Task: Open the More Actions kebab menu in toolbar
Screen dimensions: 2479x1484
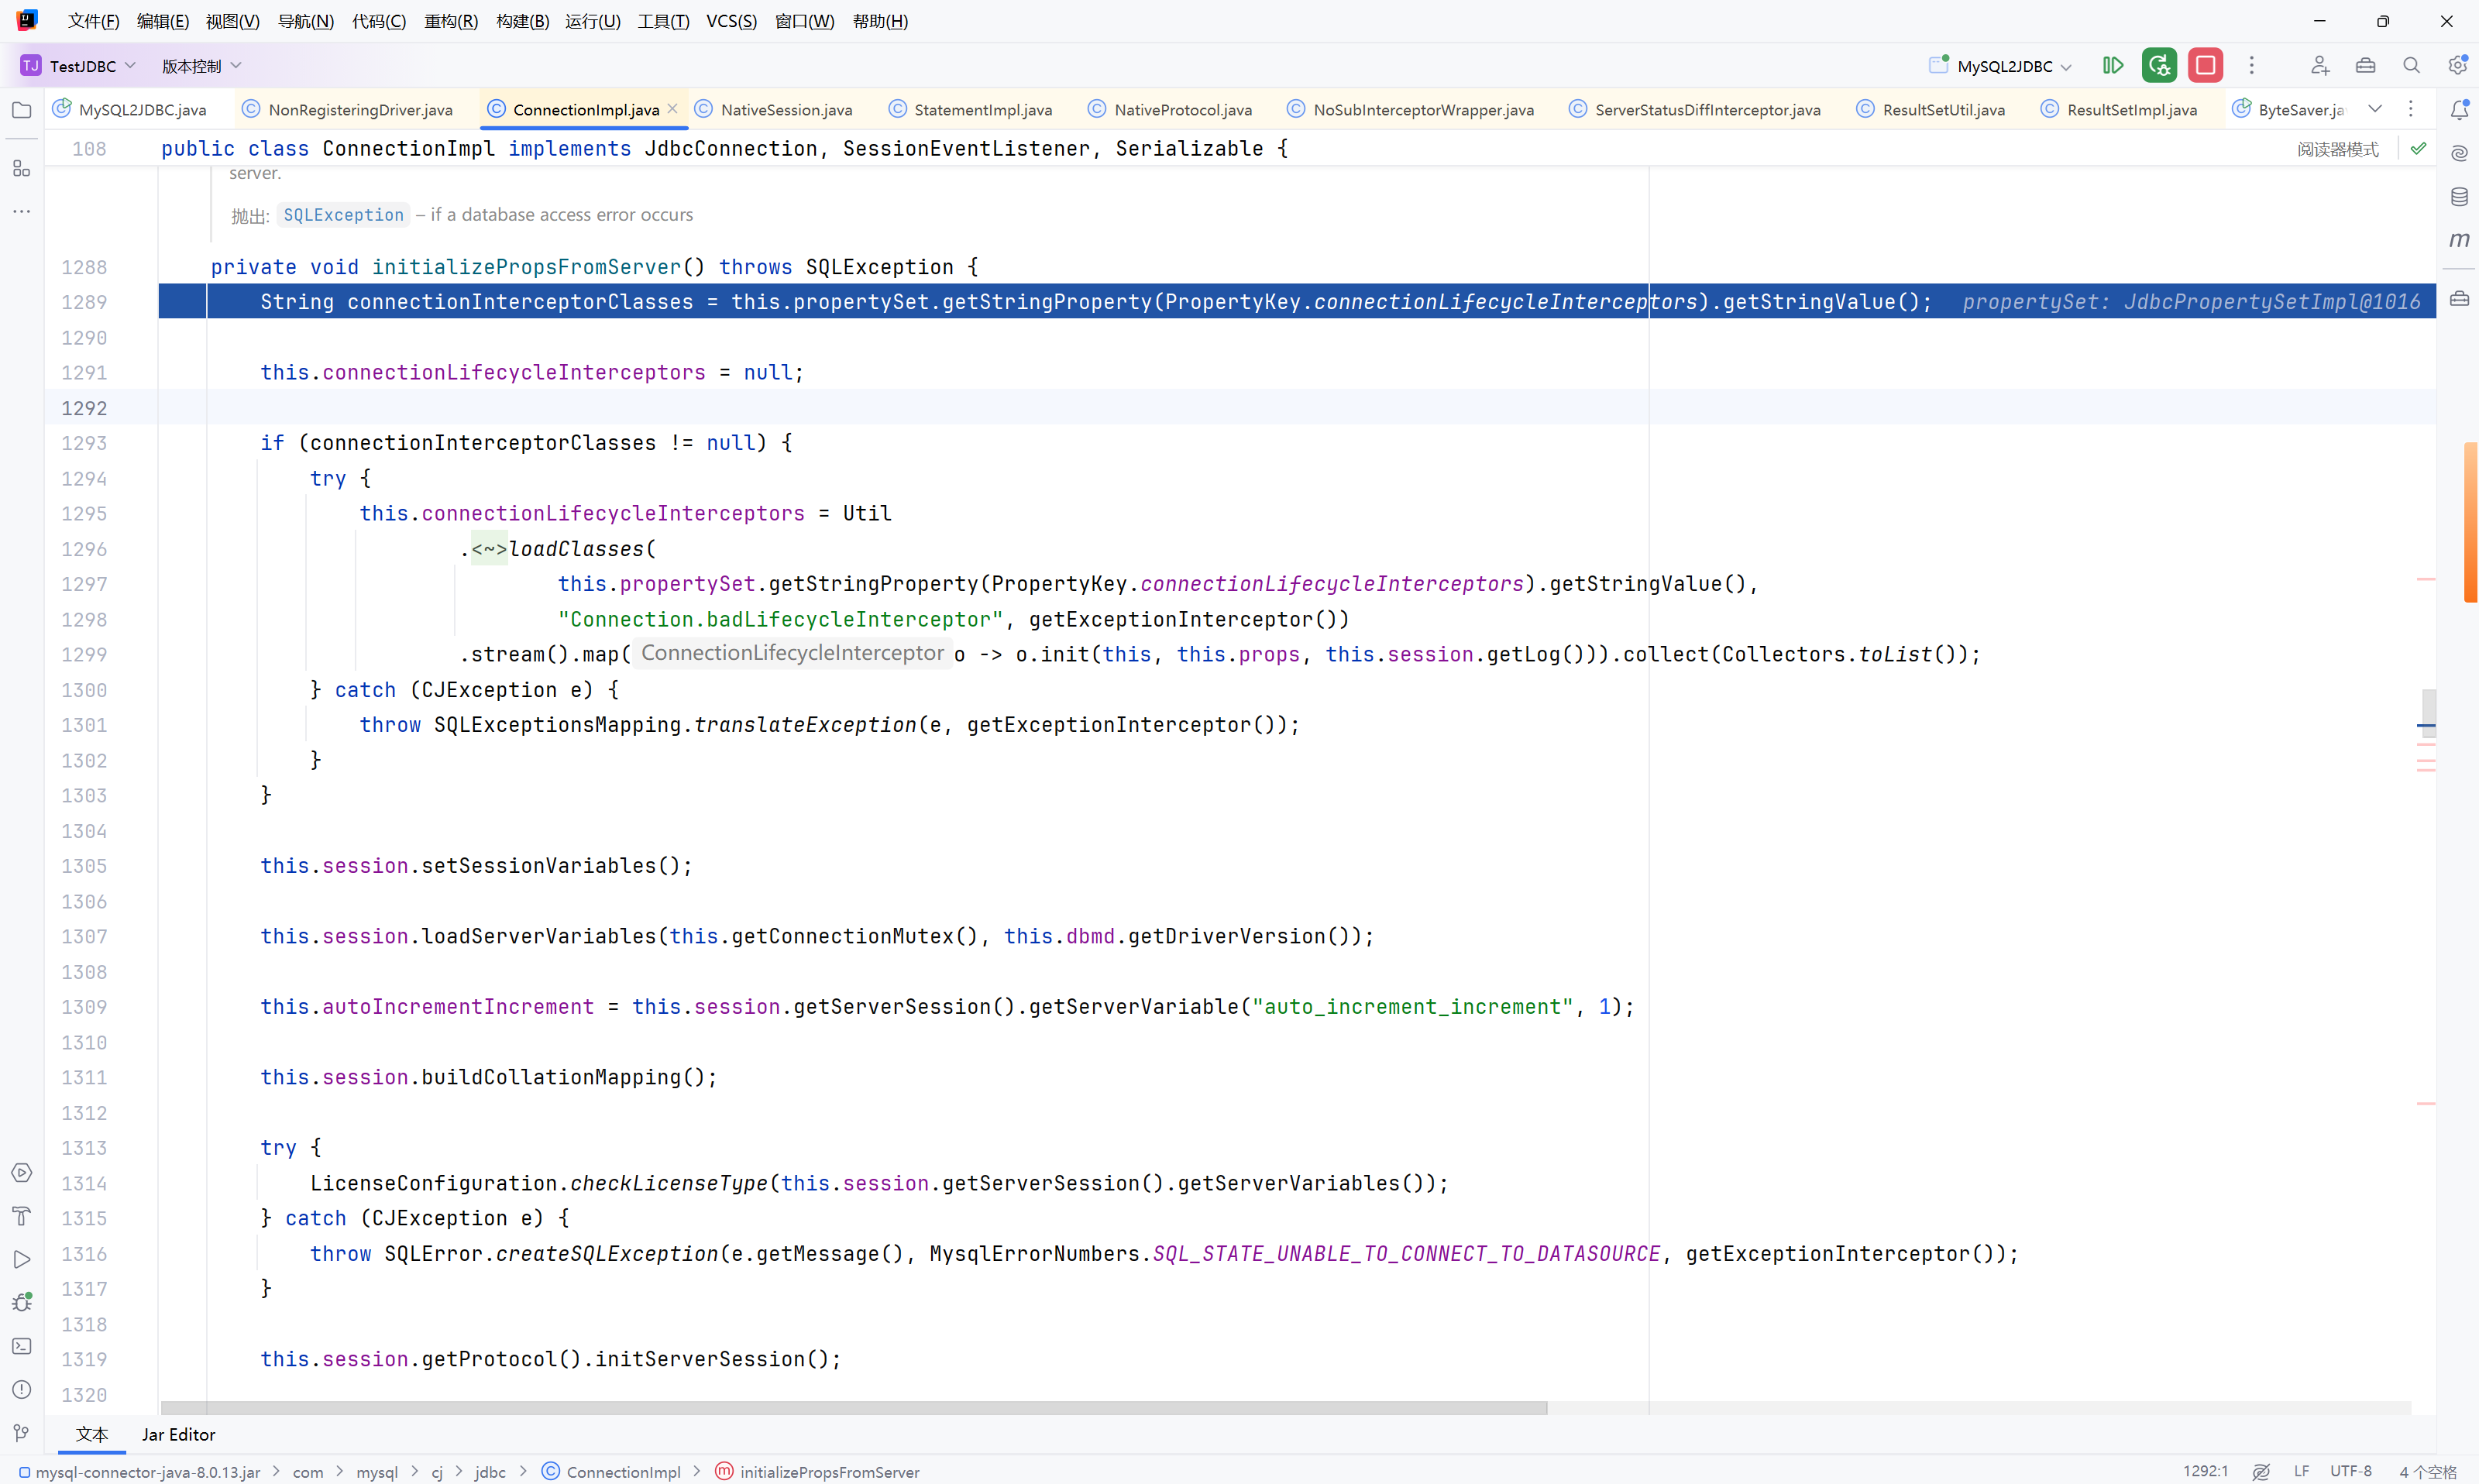Action: point(2252,65)
